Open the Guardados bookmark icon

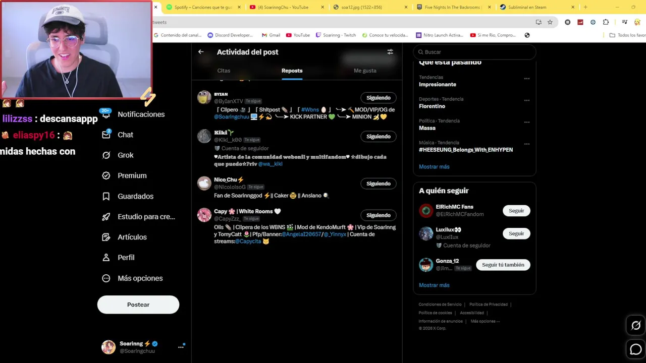pyautogui.click(x=106, y=196)
